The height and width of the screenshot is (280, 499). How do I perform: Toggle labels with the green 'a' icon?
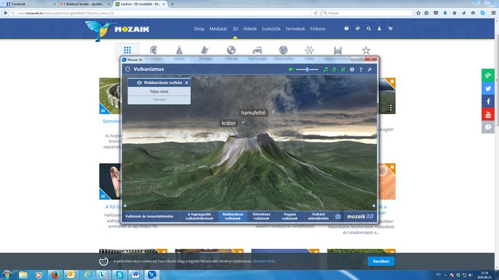343,69
